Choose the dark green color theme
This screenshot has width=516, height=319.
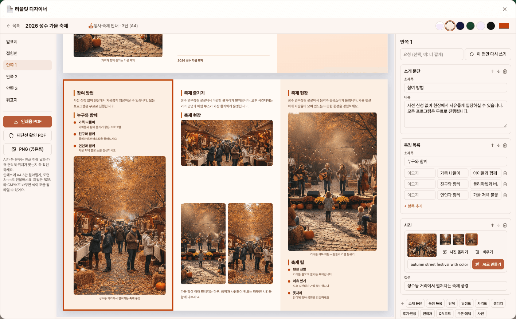coord(470,26)
